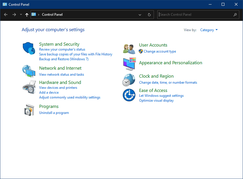Click the breadcrumb chevron before Control Panel
The width and height of the screenshot is (243, 179).
(x=39, y=15)
